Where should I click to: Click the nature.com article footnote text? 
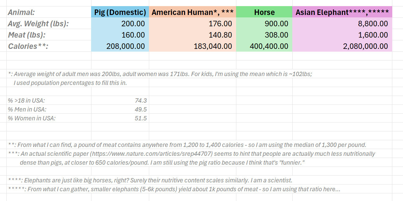tap(191, 158)
